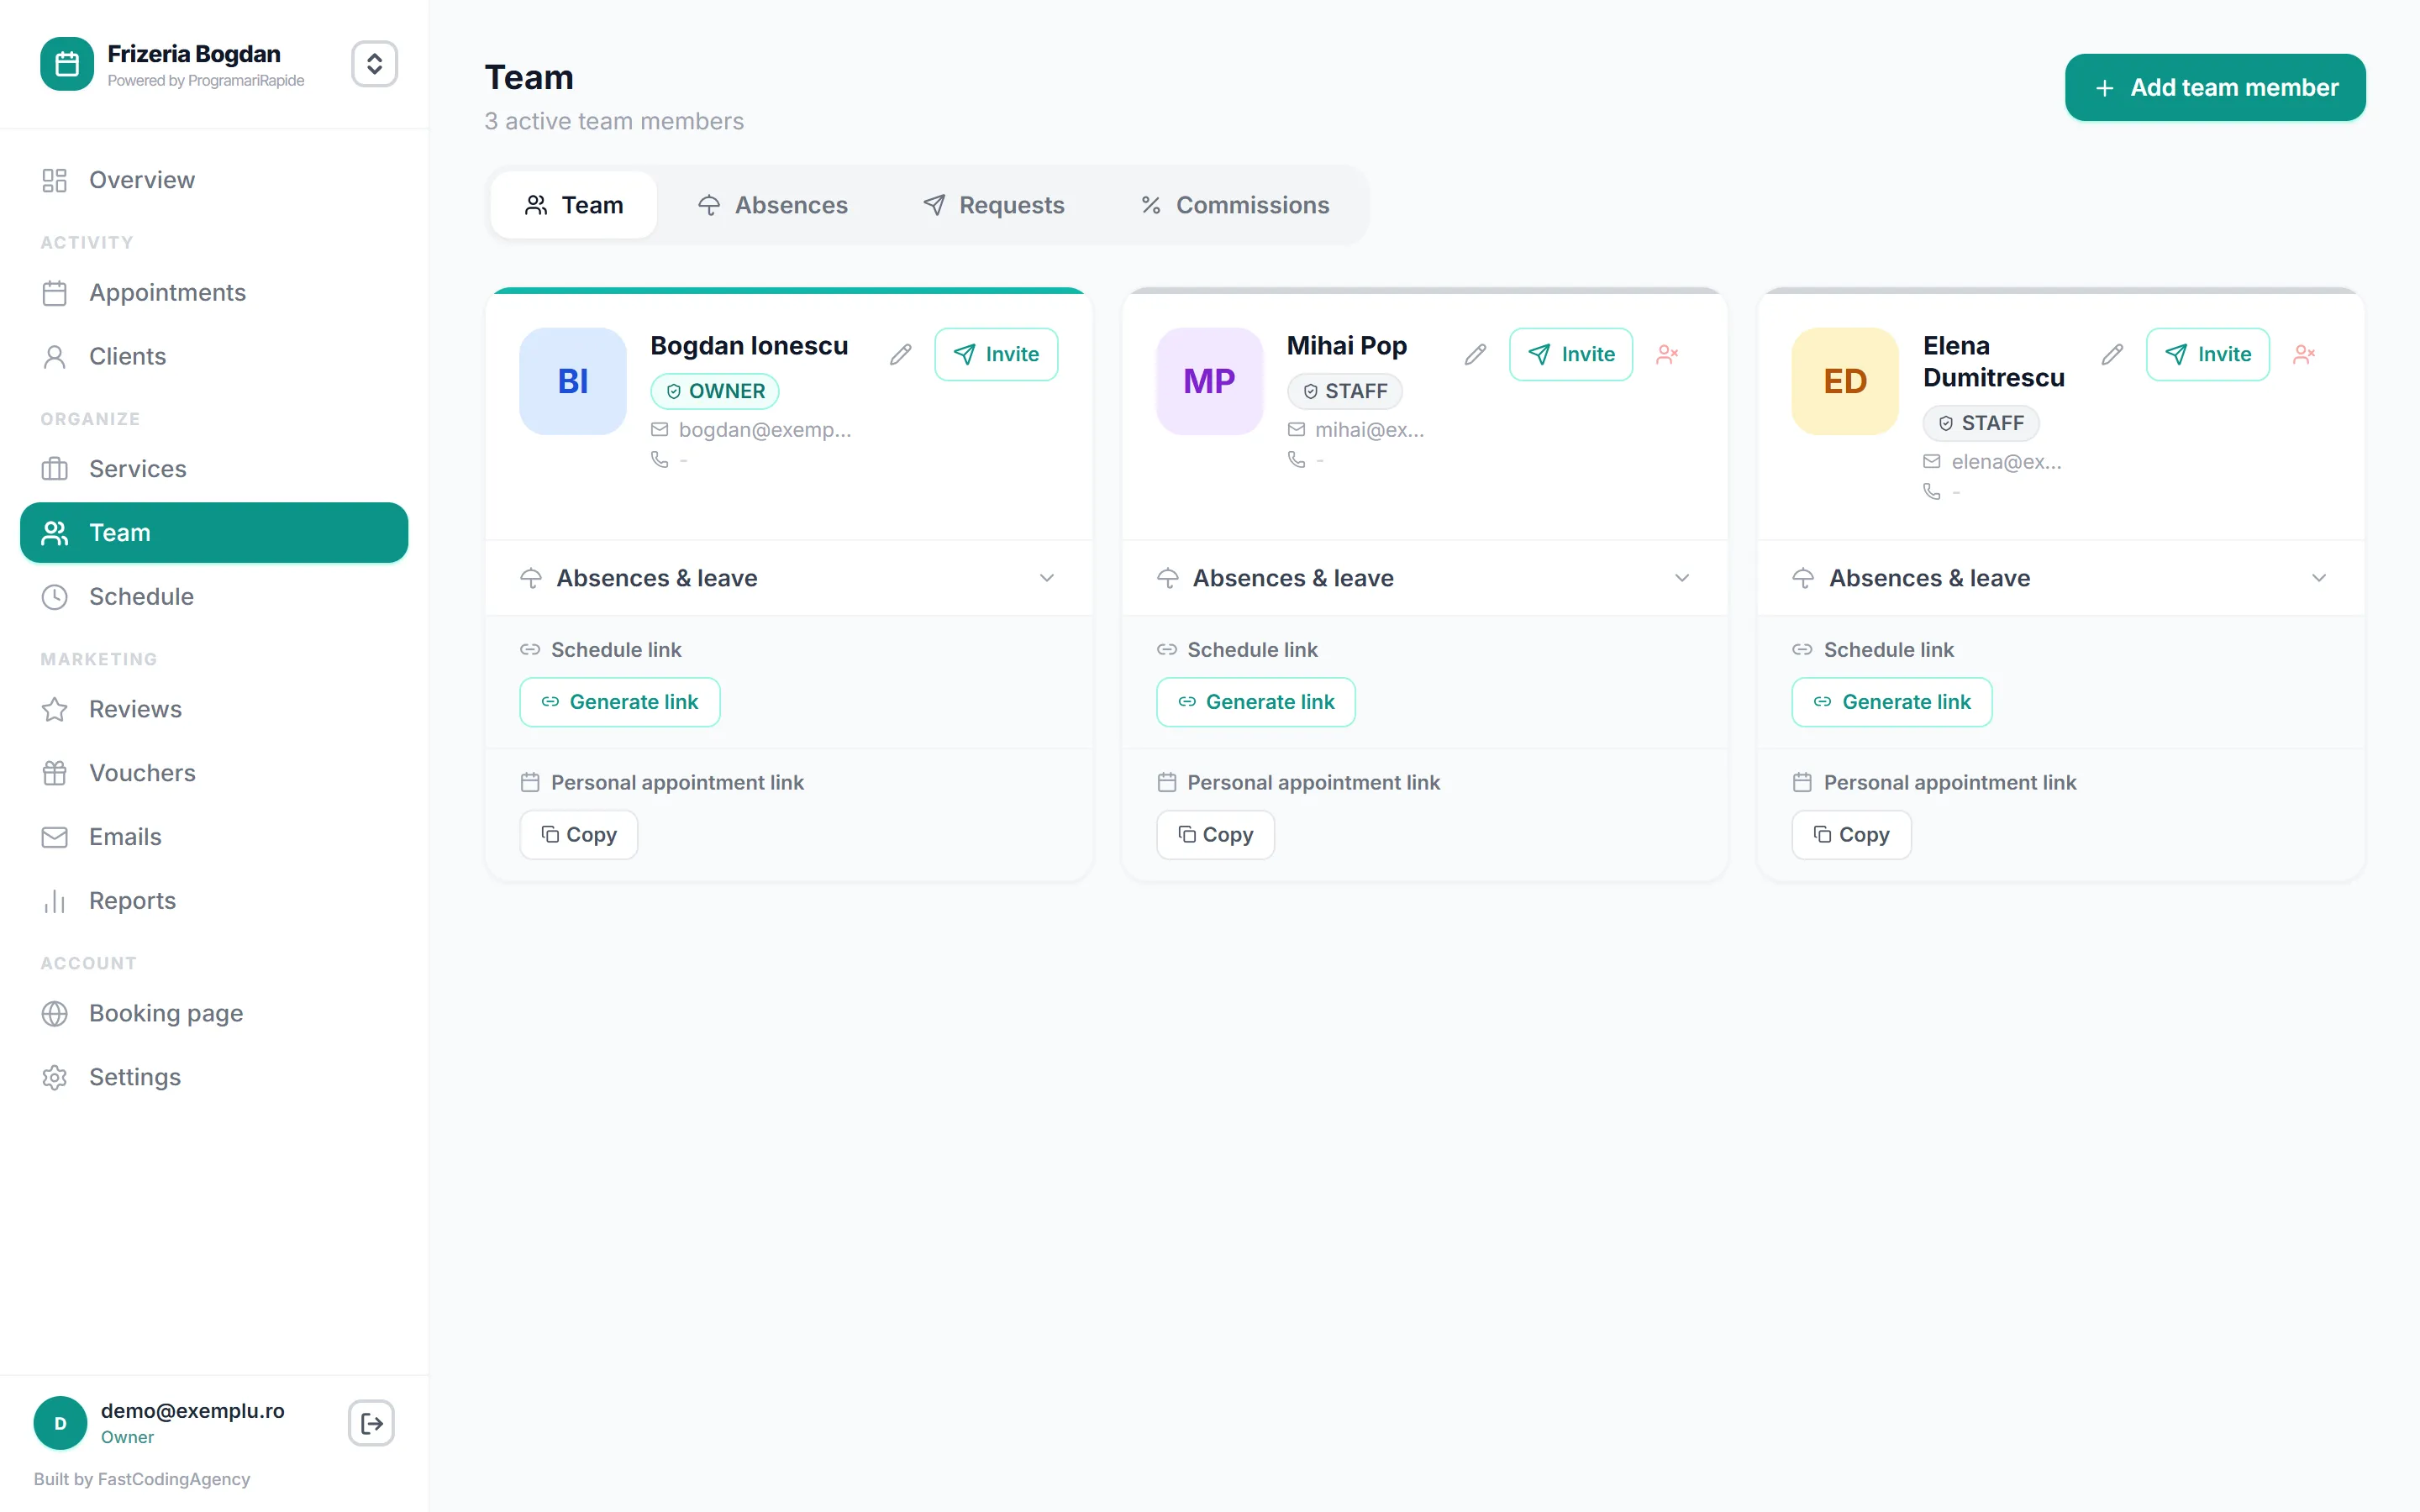Go to Appointments in the sidebar

(214, 293)
